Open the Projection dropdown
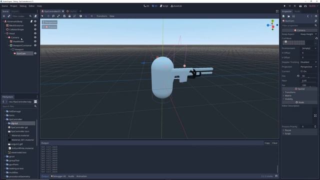This screenshot has width=320, height=180. 308,66
